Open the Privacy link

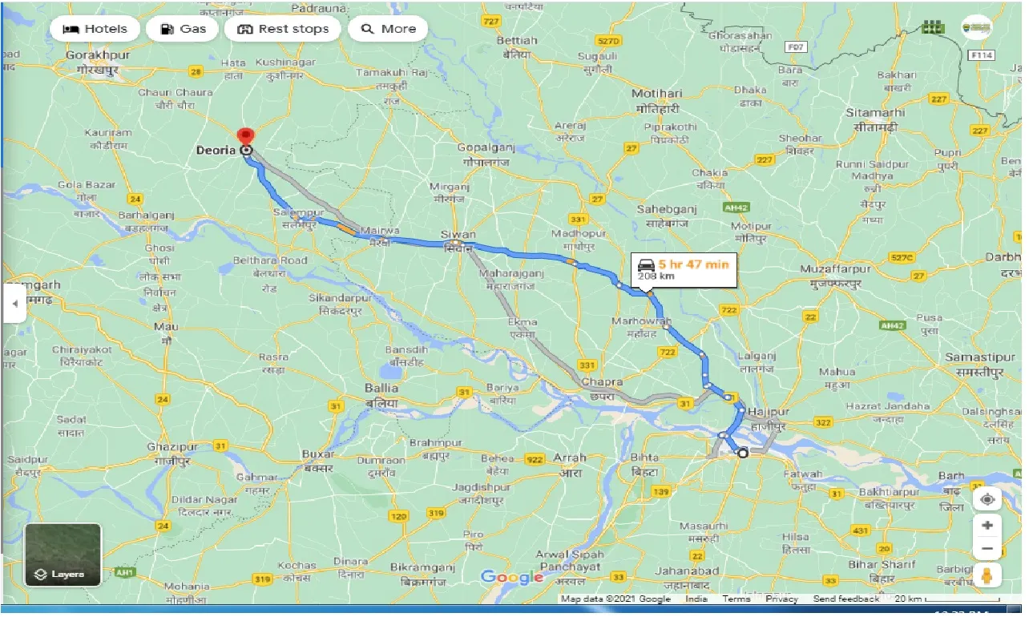pyautogui.click(x=781, y=599)
